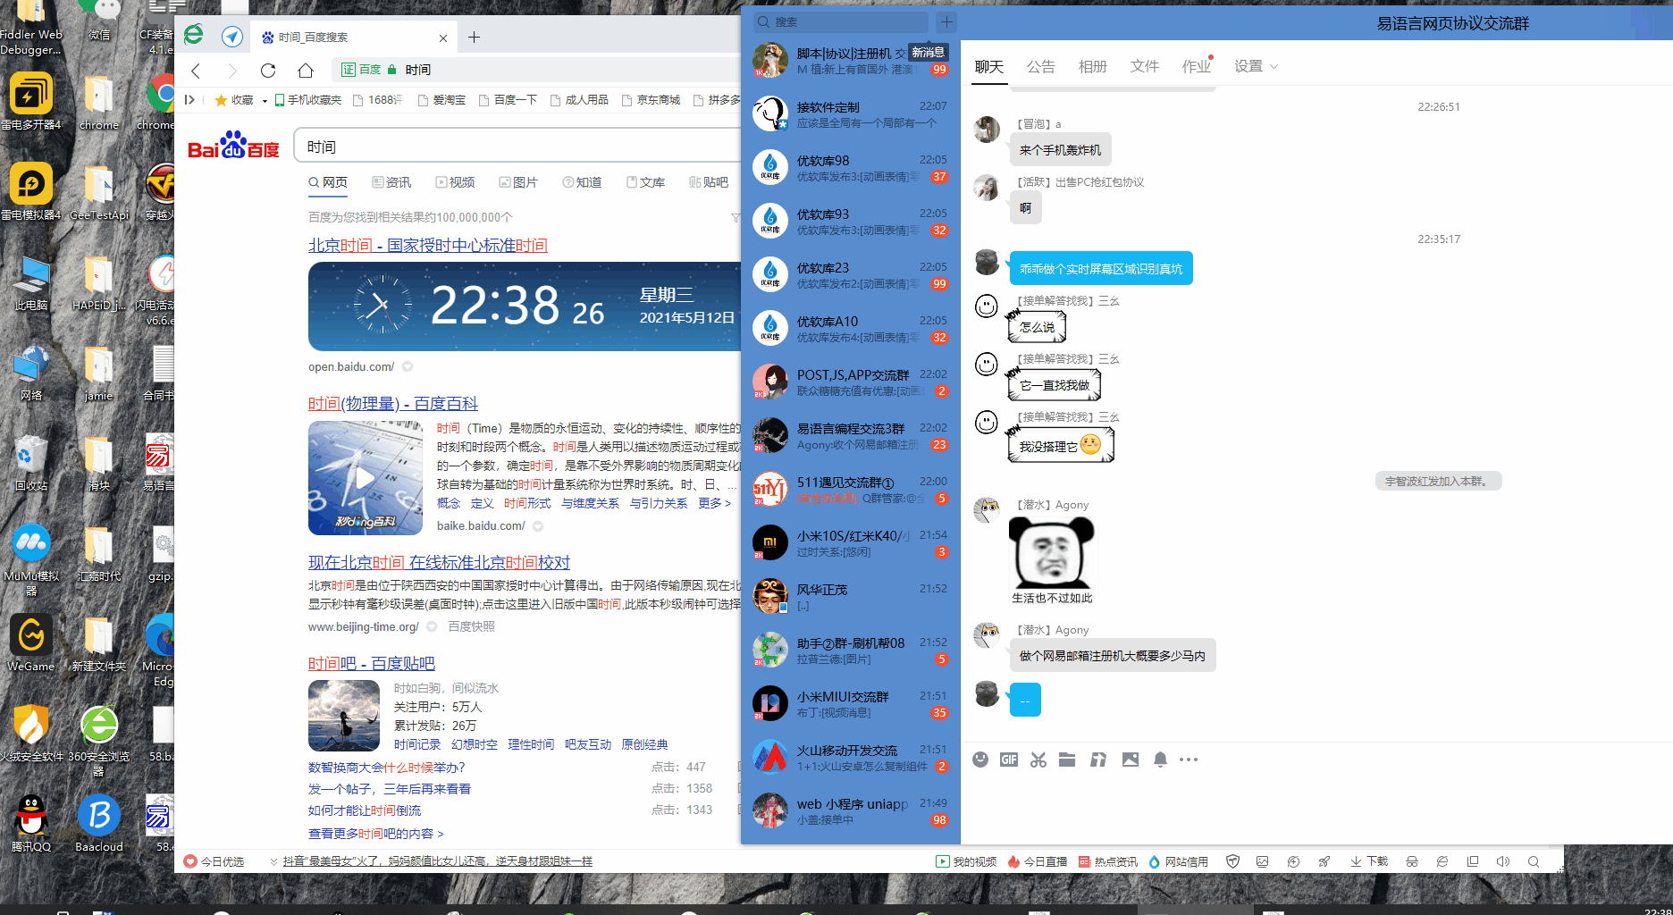Open the 收藏 favorites star
The image size is (1673, 915).
coord(234,100)
